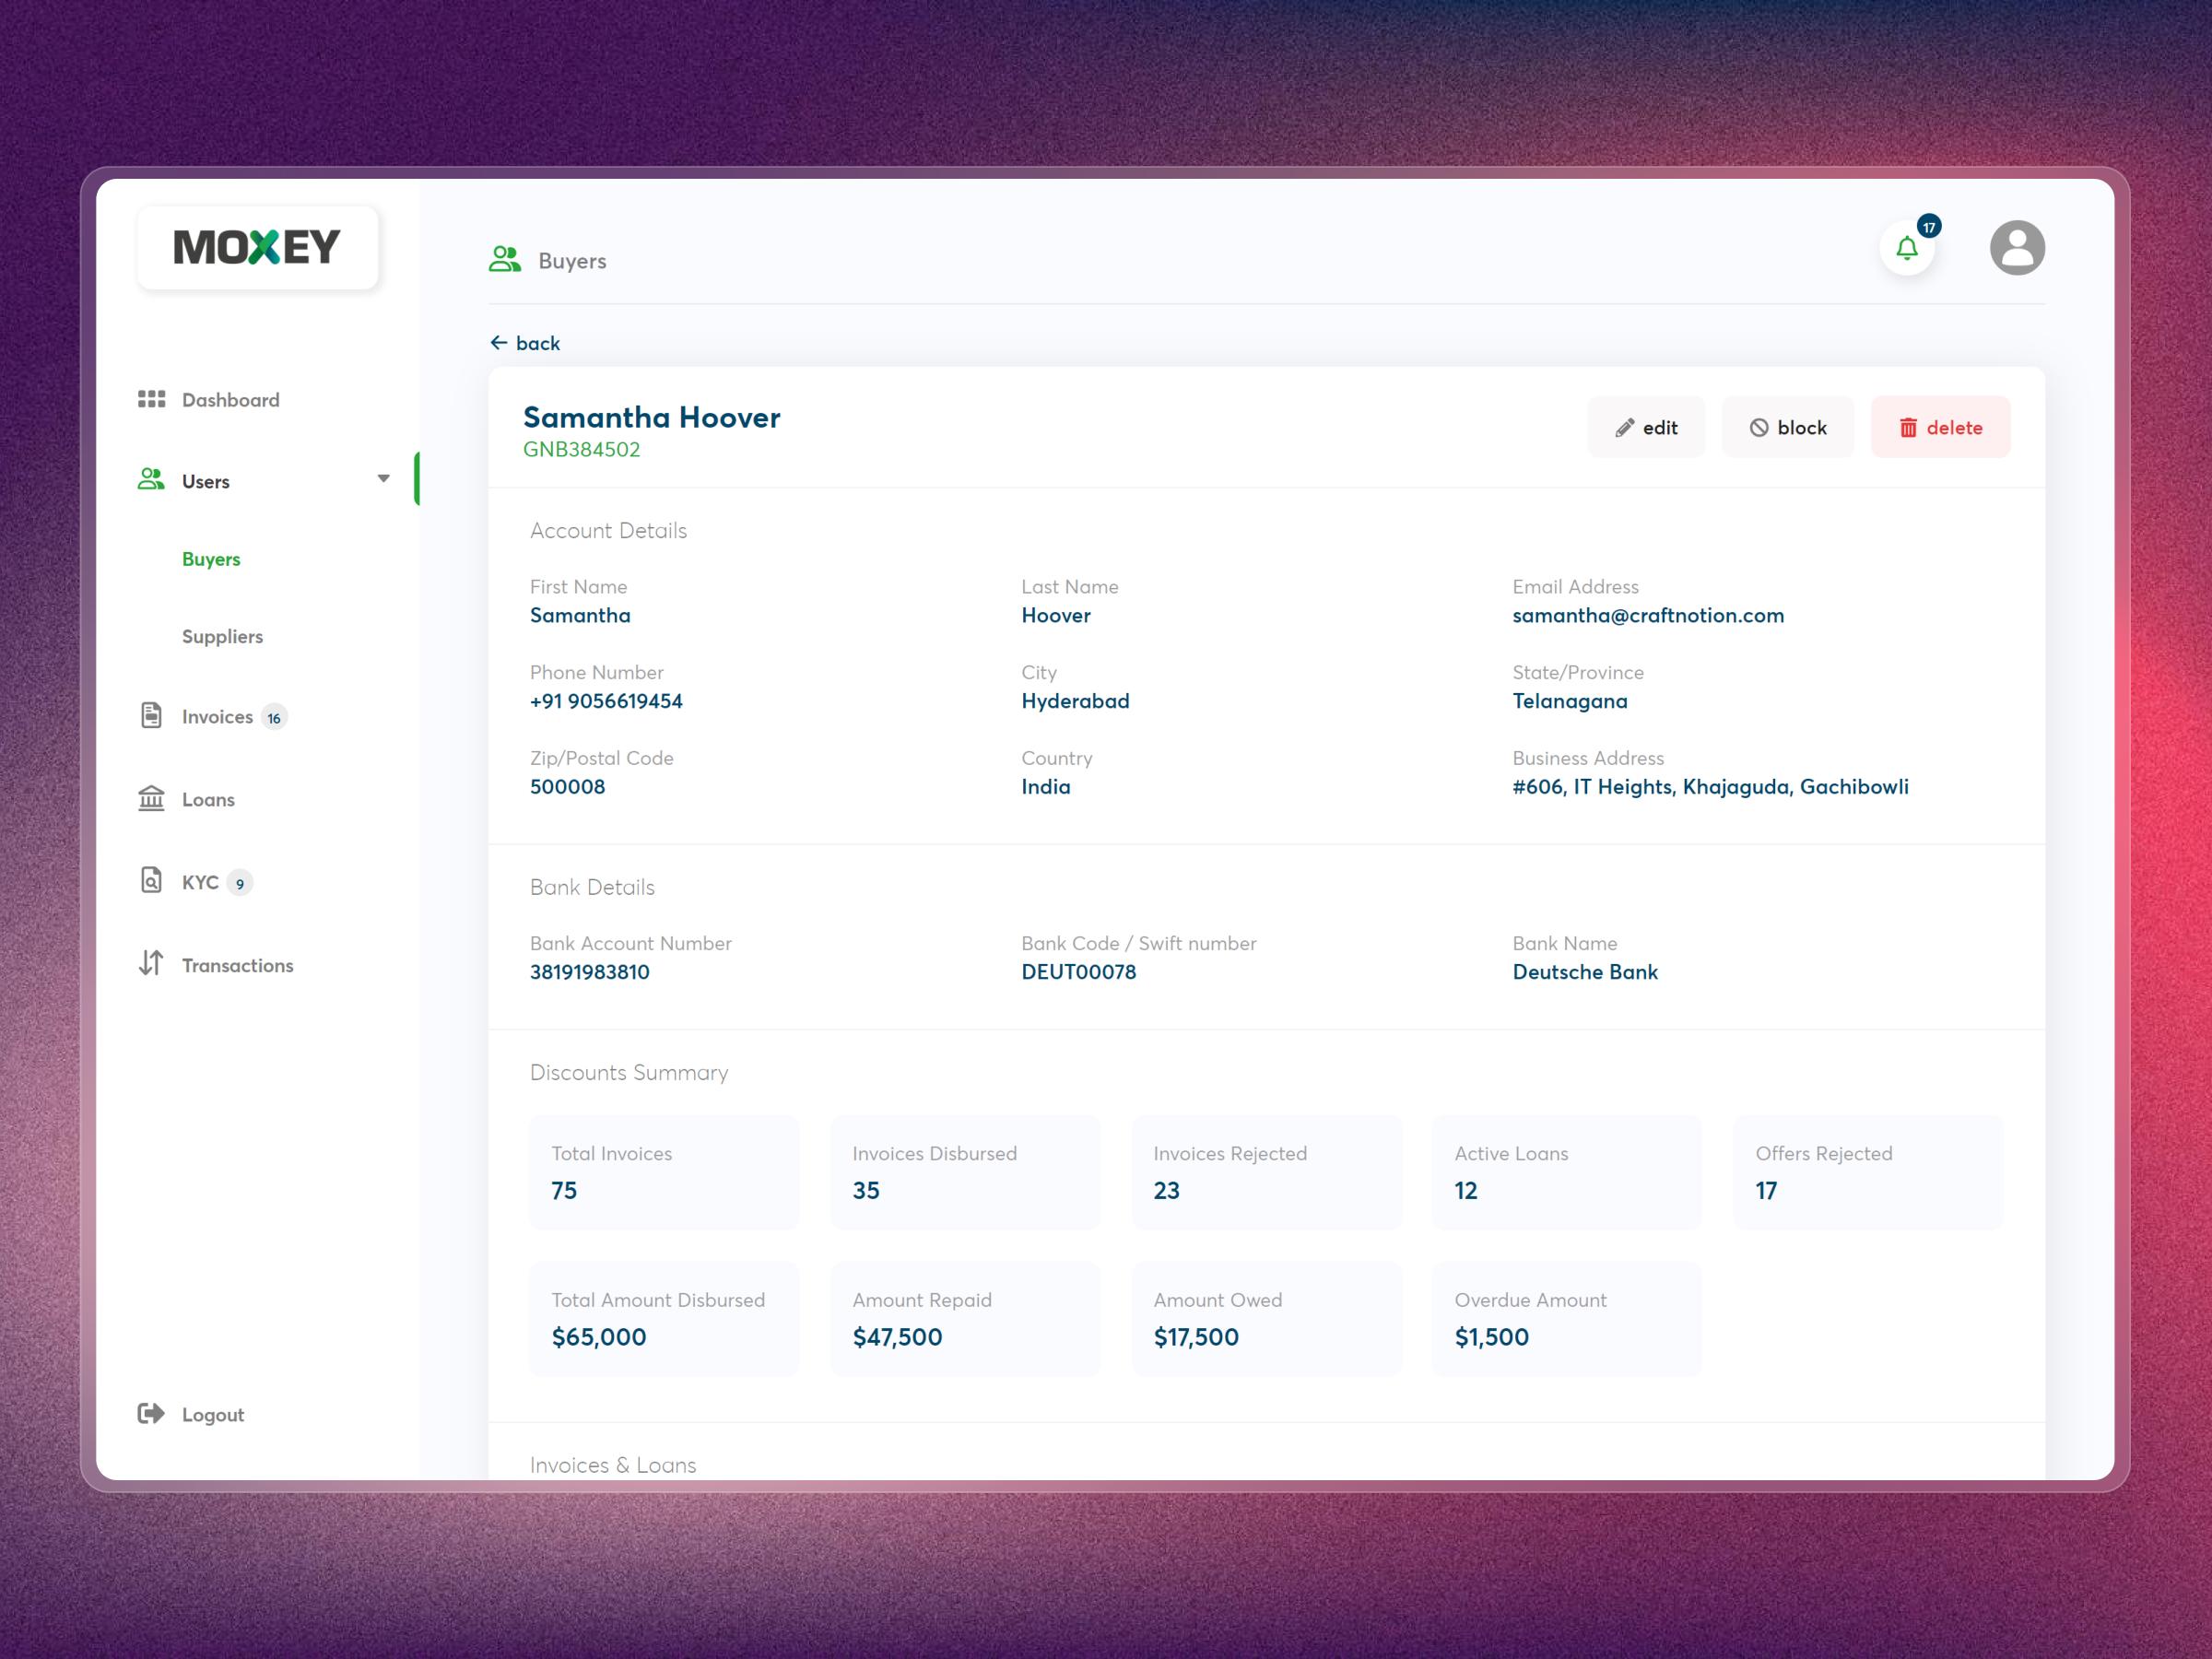This screenshot has height=1659, width=2212.
Task: Click the business address value
Action: [x=1710, y=787]
